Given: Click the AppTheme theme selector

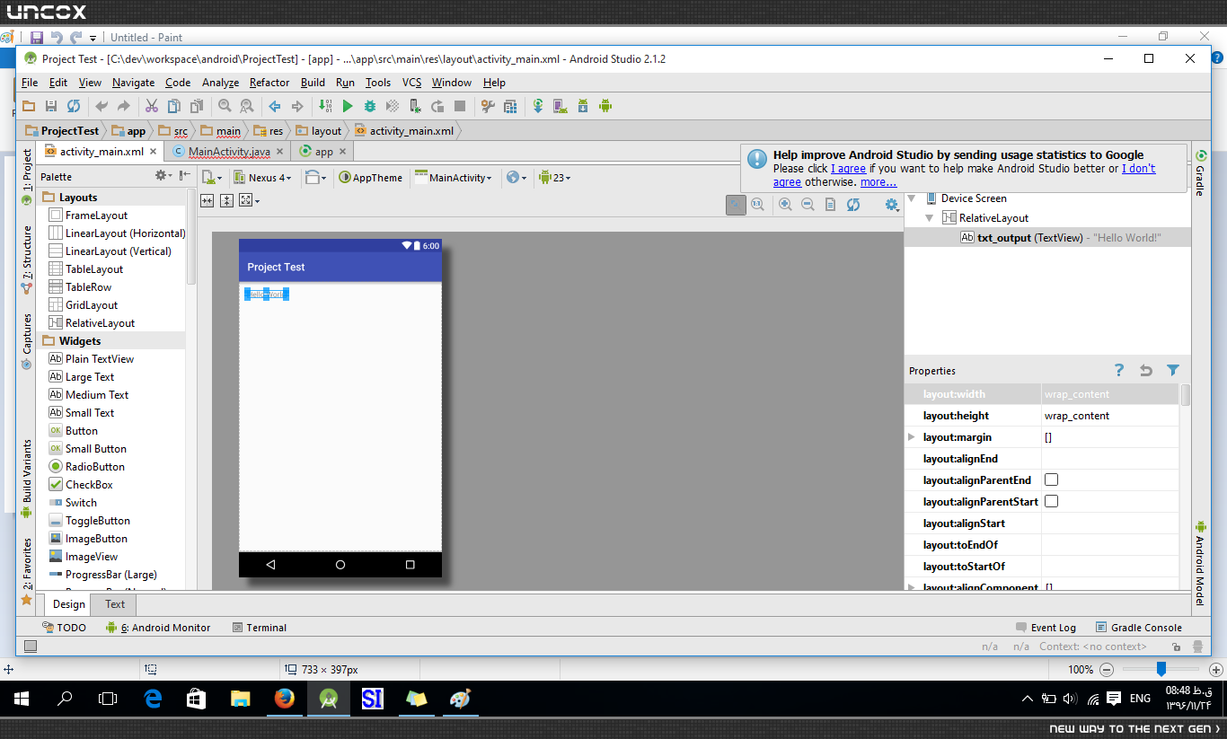Looking at the screenshot, I should pos(370,178).
